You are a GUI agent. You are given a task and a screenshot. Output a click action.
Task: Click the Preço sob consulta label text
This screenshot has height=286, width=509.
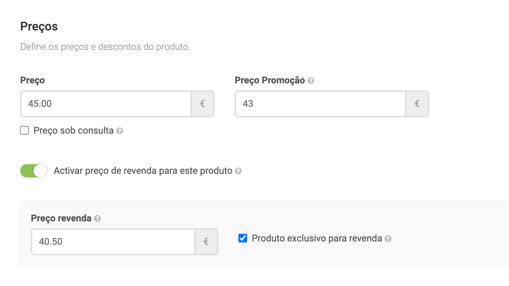point(73,131)
